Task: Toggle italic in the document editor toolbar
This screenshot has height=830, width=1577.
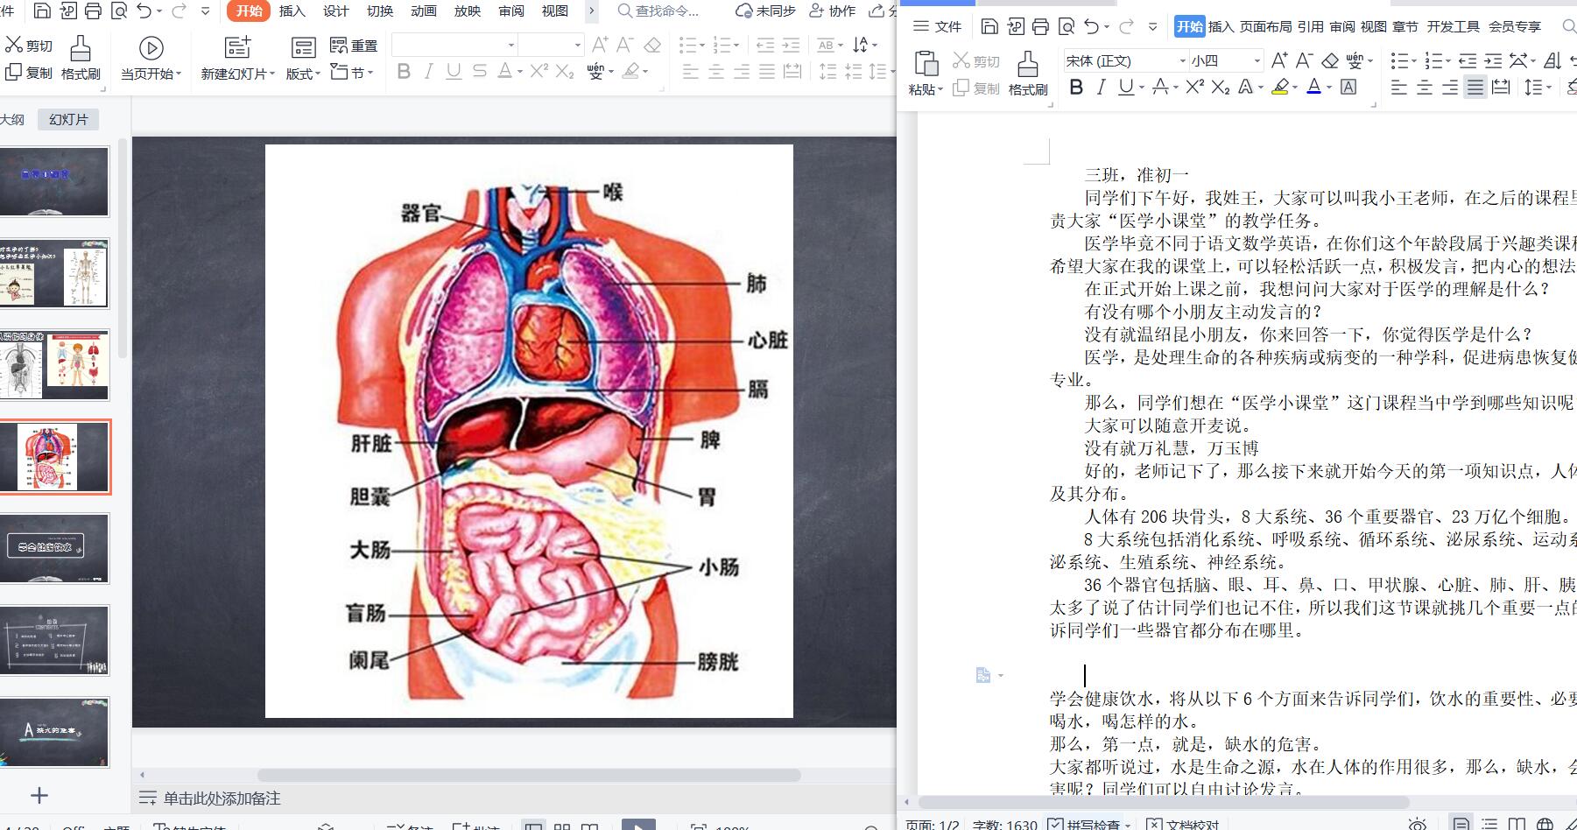Action: [1101, 87]
